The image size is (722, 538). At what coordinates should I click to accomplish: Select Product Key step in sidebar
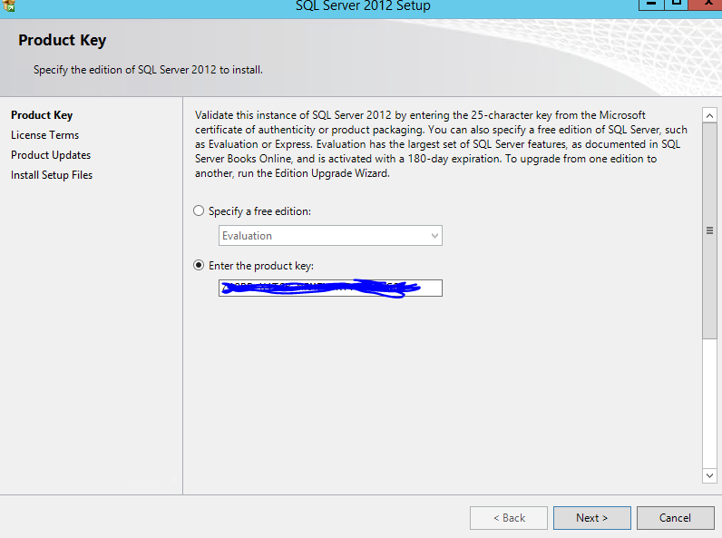point(42,115)
